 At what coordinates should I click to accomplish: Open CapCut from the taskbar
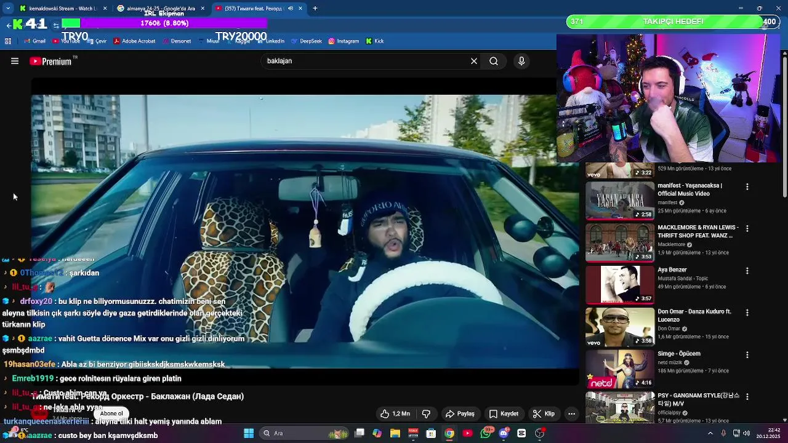tap(522, 433)
